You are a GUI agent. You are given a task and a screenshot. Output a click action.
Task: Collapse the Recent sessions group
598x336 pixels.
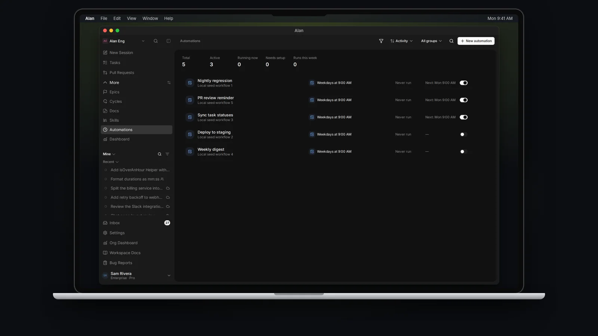click(111, 162)
